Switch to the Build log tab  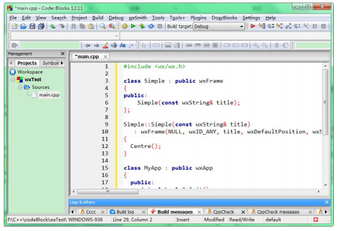coord(125,212)
